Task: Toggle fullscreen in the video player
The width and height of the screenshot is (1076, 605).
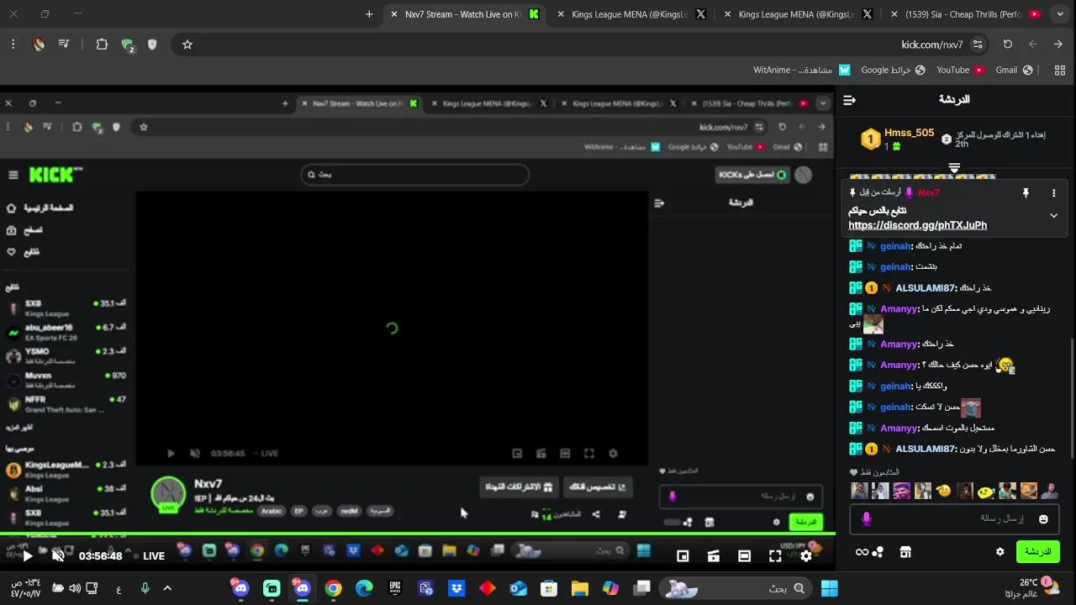Action: click(775, 555)
